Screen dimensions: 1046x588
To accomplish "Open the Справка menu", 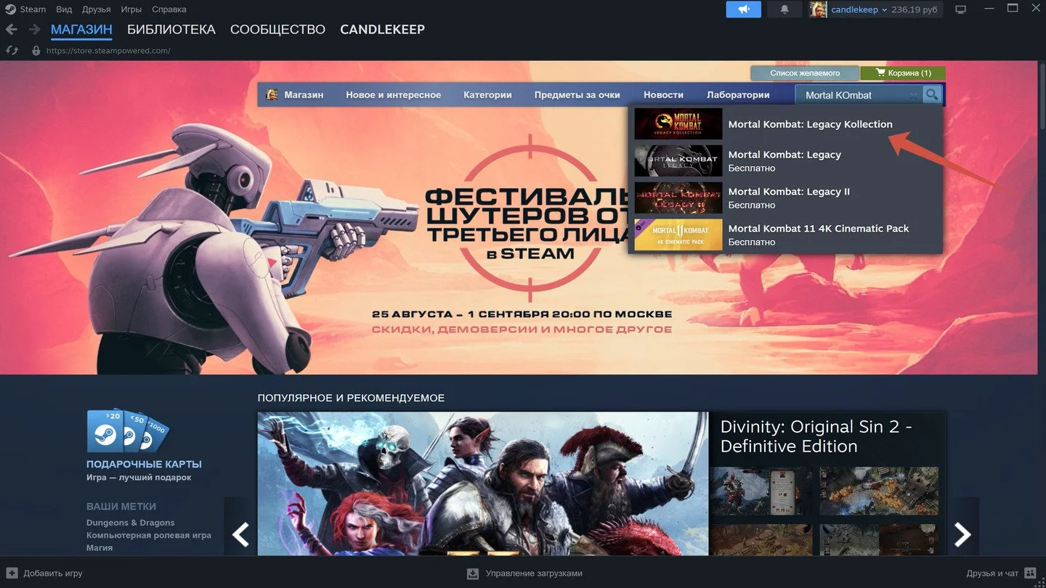I will coord(169,9).
